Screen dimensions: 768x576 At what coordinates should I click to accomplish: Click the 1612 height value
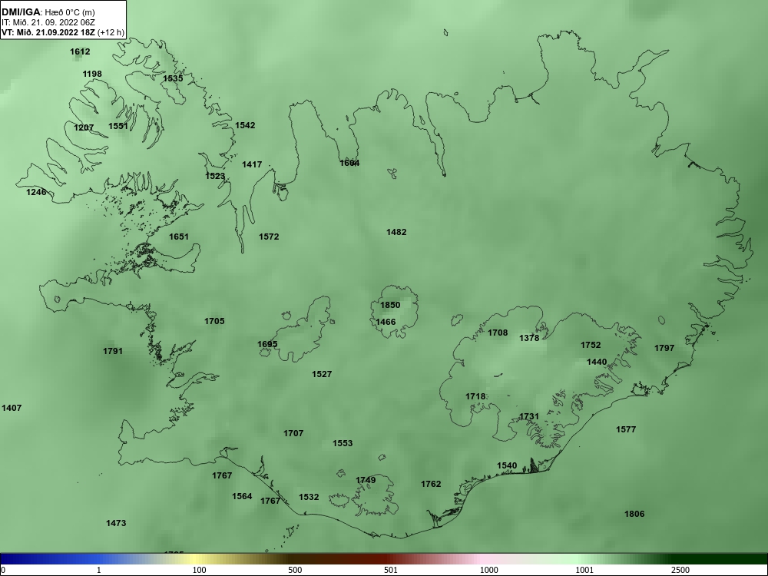click(x=80, y=51)
